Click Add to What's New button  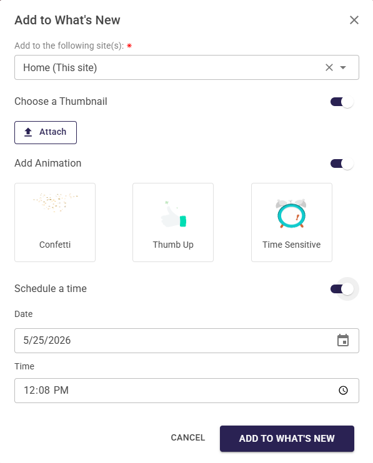(x=287, y=439)
